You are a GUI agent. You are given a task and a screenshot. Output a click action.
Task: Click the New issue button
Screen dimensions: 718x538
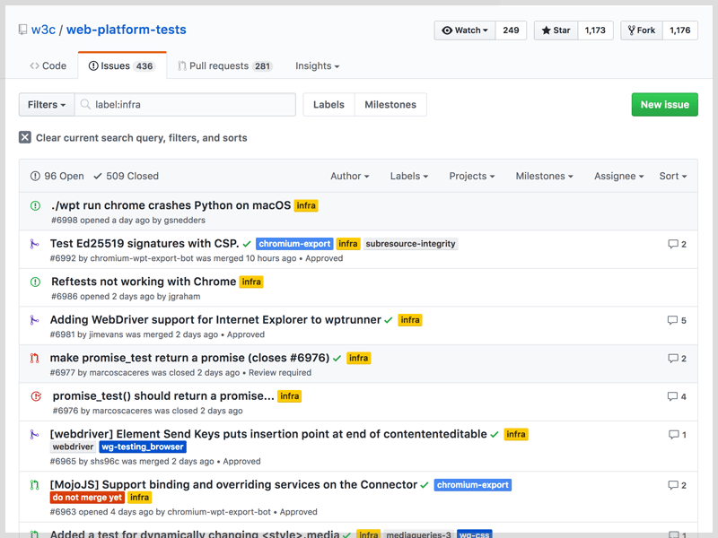664,104
